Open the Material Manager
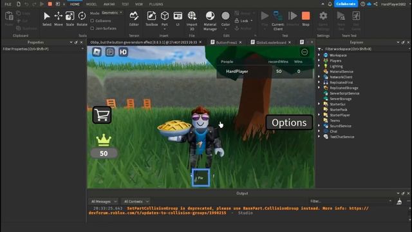The width and height of the screenshot is (412, 232). (x=210, y=21)
